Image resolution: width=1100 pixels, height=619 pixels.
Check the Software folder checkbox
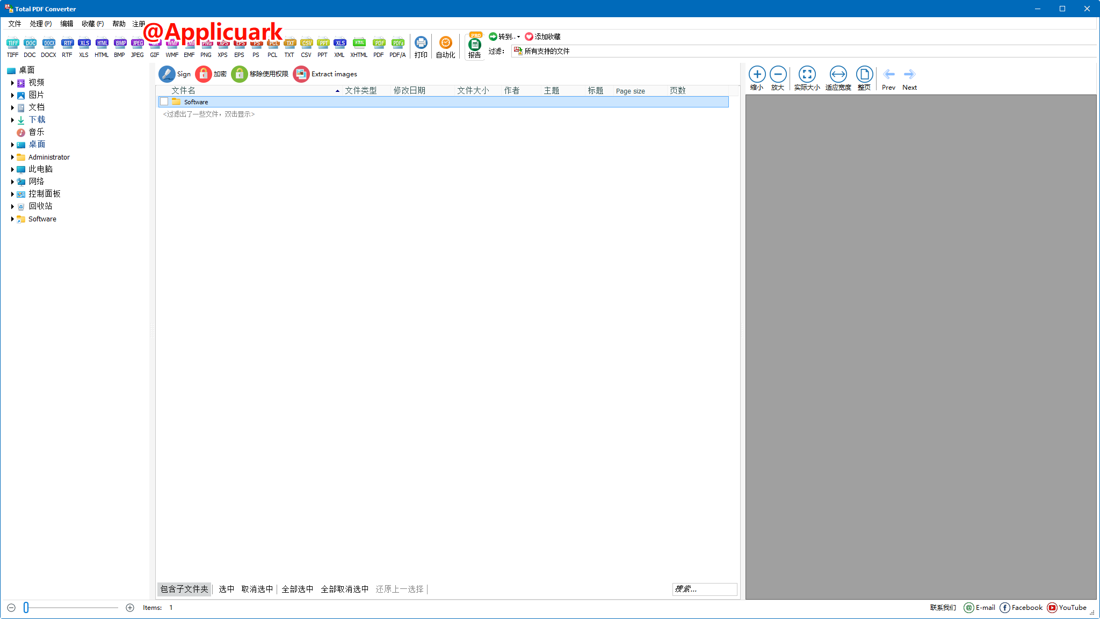[164, 102]
